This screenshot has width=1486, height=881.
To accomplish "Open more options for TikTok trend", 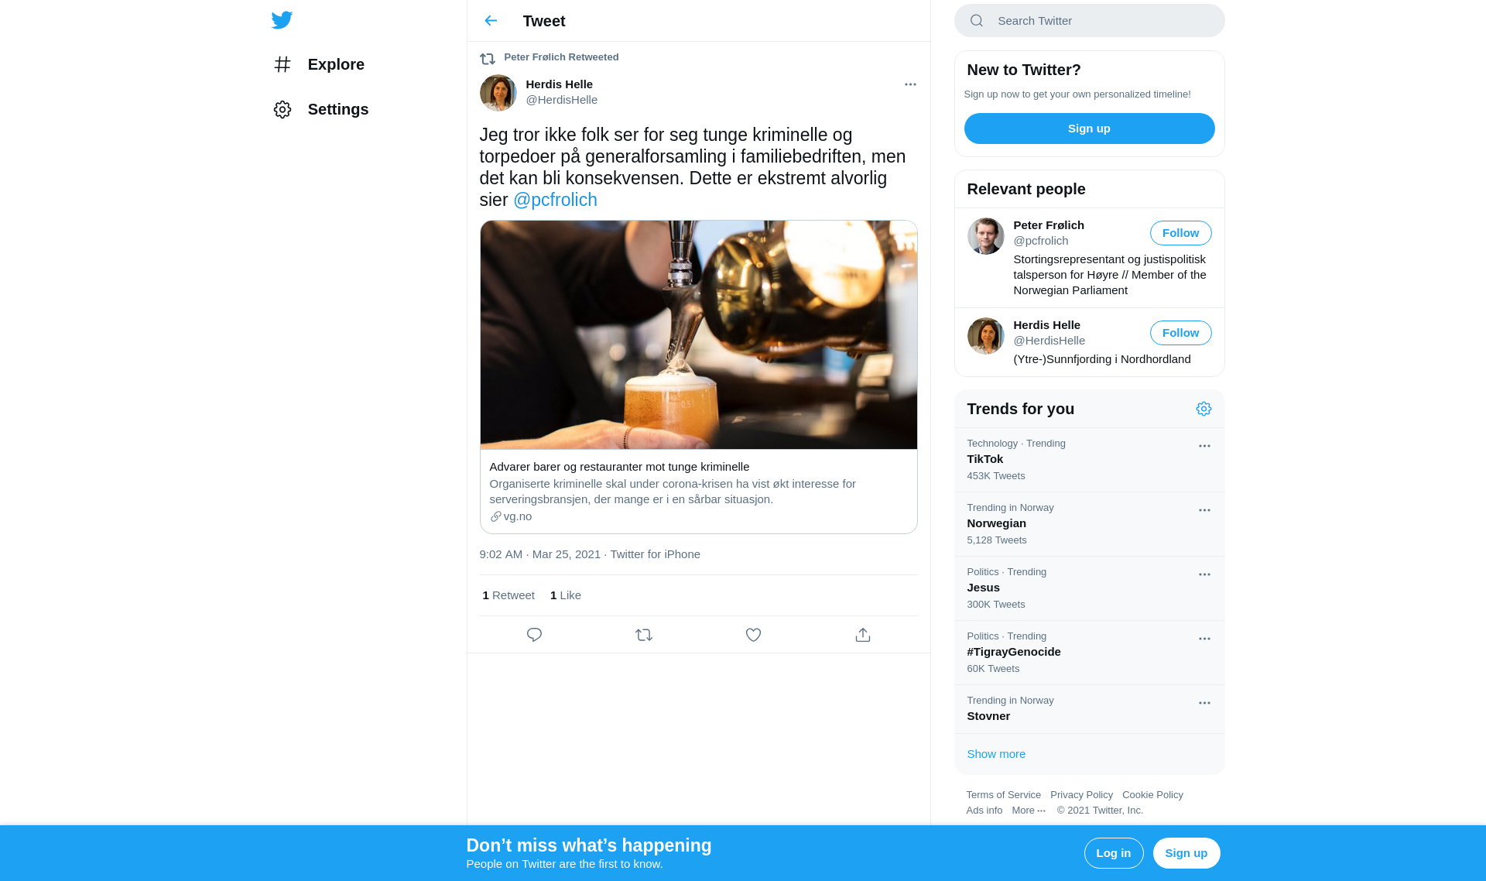I will [1204, 446].
